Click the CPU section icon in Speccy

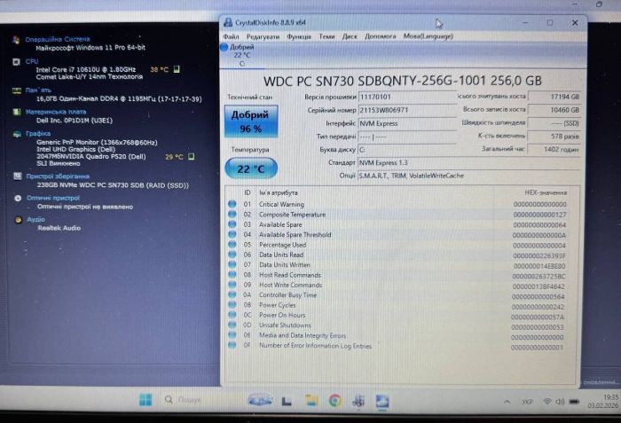point(17,61)
